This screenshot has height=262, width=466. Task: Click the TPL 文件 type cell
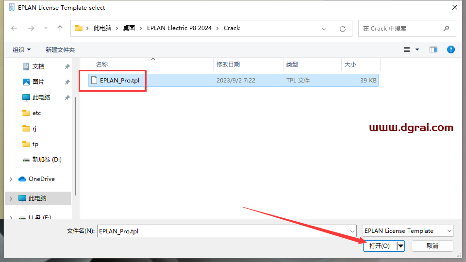(298, 80)
